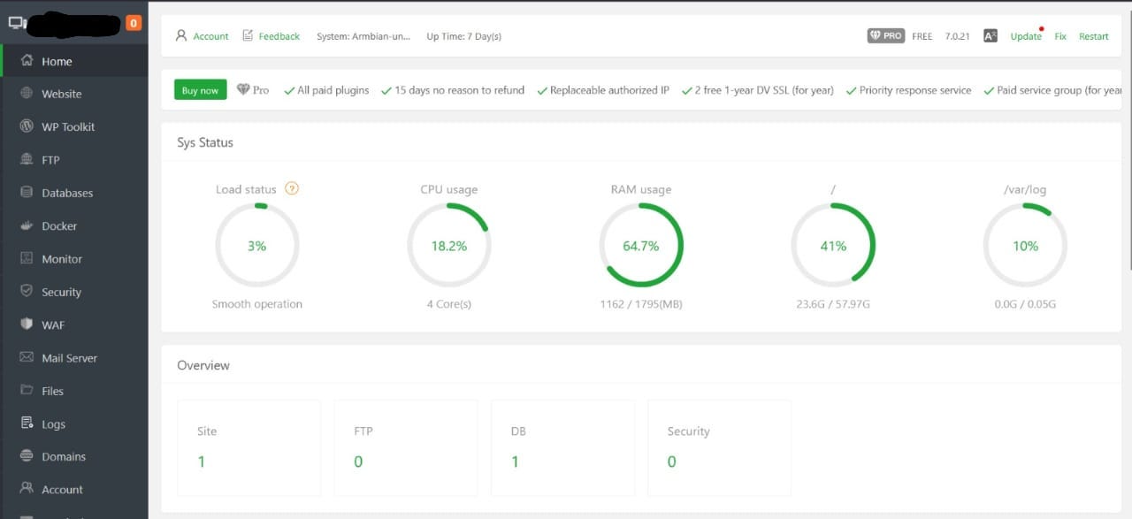Image resolution: width=1132 pixels, height=519 pixels.
Task: Open the Docker panel
Action: (58, 225)
